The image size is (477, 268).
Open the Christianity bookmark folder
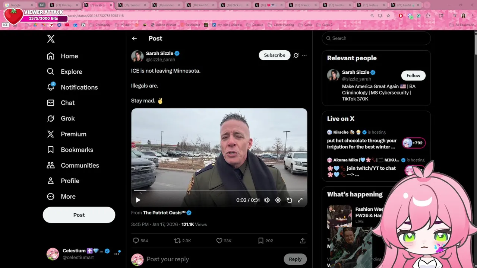pyautogui.click(x=100, y=25)
